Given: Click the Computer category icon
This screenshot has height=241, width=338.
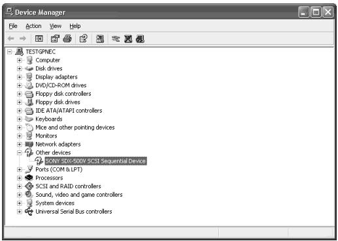Looking at the screenshot, I should click(29, 60).
